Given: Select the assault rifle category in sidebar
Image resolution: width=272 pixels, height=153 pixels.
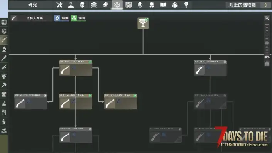Looking at the screenshot, I should click(x=4, y=67).
